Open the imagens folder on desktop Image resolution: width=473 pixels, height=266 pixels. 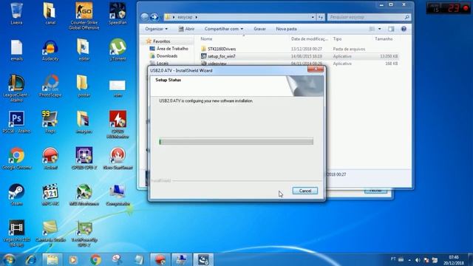(84, 123)
